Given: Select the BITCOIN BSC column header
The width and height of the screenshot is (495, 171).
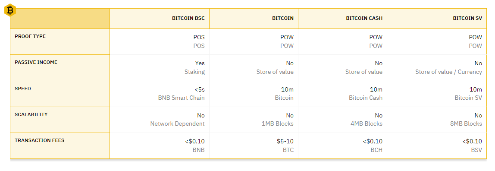Looking at the screenshot, I should [x=188, y=18].
